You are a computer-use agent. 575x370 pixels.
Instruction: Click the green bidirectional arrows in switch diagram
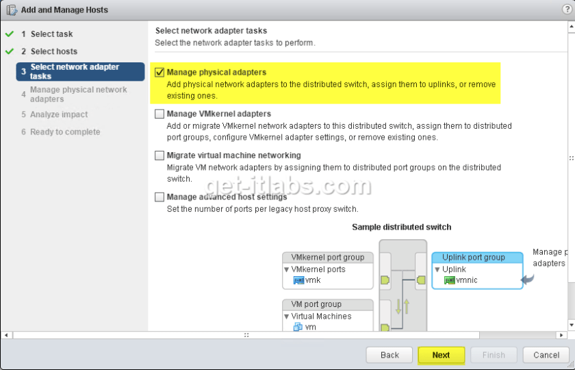[402, 306]
